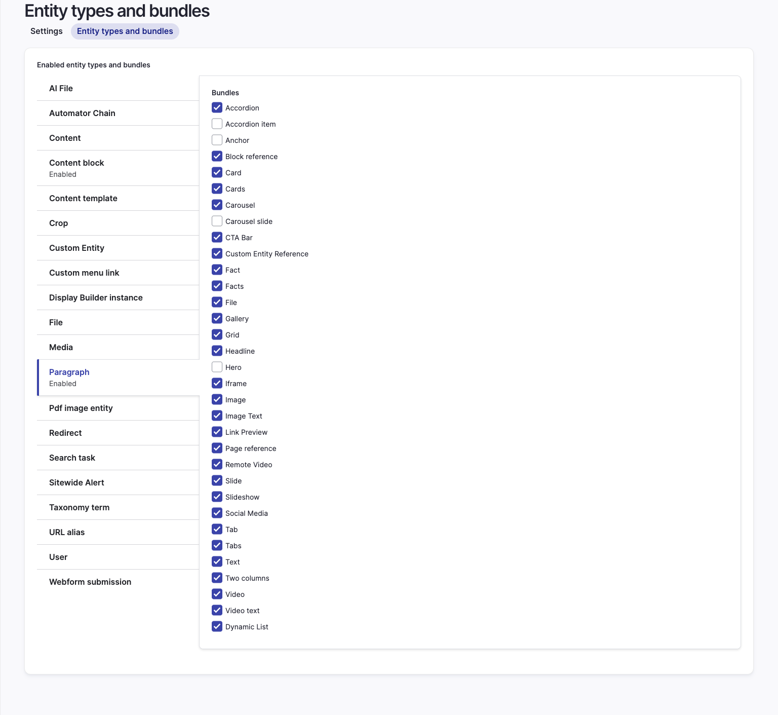Image resolution: width=778 pixels, height=715 pixels.
Task: Uncheck the Dynamic List bundle
Action: point(217,626)
